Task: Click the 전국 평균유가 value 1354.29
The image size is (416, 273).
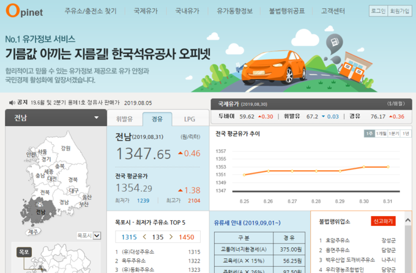Action: point(134,188)
